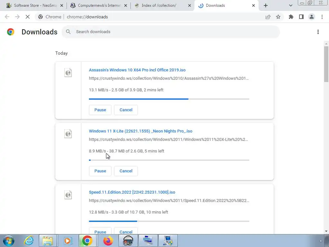
Task: Switch to Software Store - NeoSmart tab
Action: (x=35, y=5)
